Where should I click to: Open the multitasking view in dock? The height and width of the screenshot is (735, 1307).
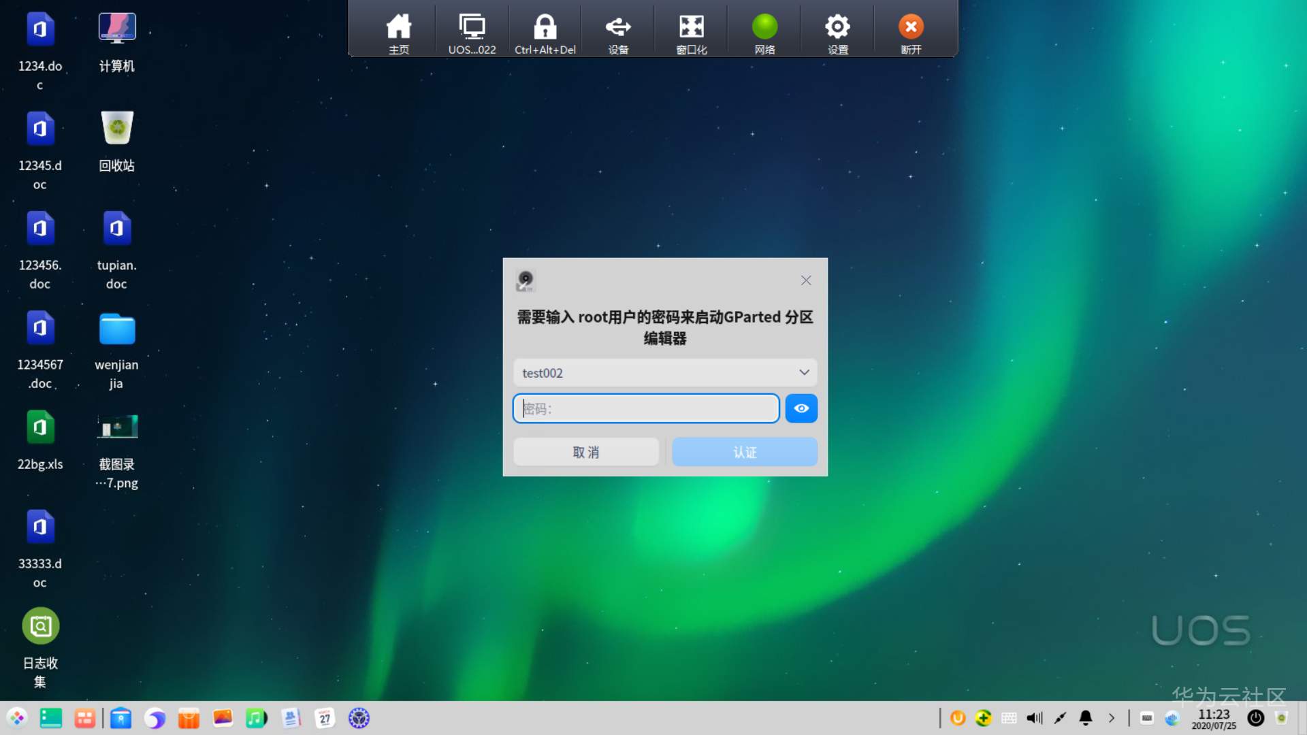click(x=85, y=718)
